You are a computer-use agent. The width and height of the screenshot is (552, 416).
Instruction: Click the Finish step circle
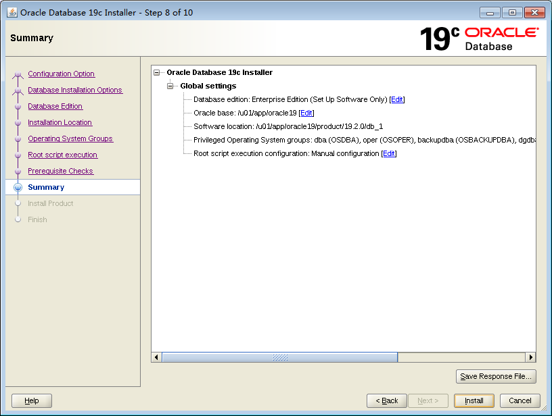tap(18, 219)
